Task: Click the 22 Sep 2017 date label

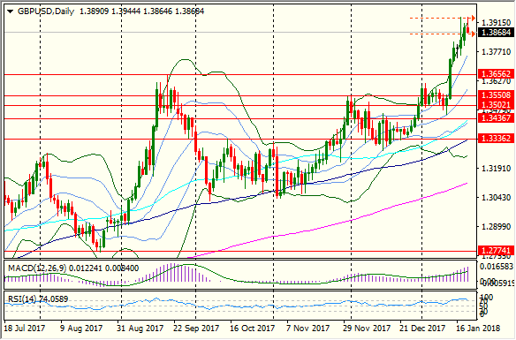Action: [x=196, y=329]
